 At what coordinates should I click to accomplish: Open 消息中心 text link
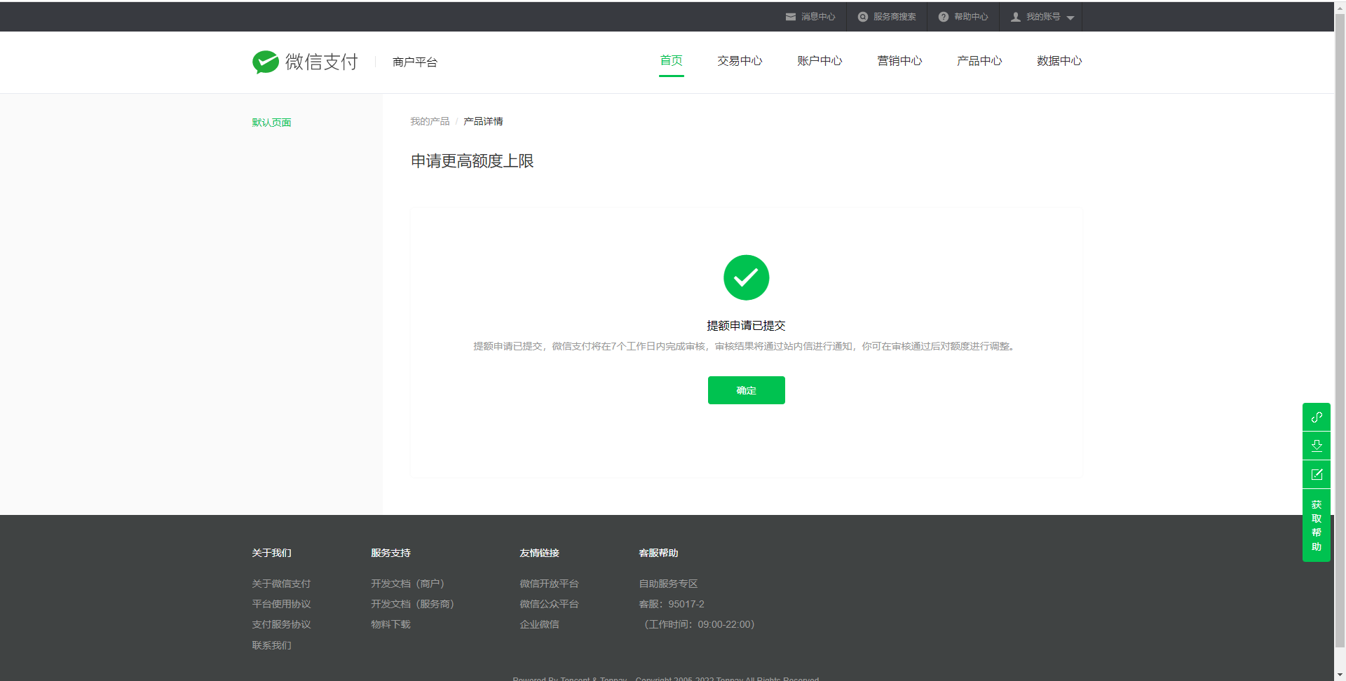pos(818,17)
